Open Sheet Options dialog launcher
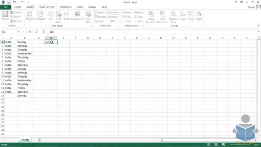This screenshot has height=147, width=261. click(143, 26)
